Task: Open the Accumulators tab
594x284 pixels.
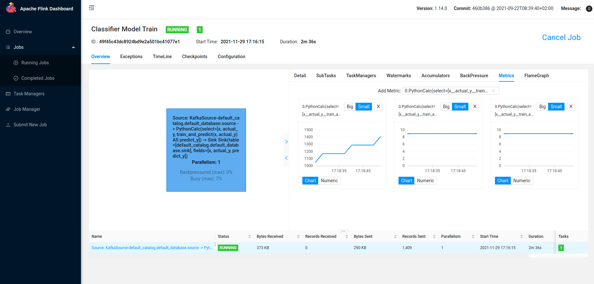Action: click(x=436, y=76)
